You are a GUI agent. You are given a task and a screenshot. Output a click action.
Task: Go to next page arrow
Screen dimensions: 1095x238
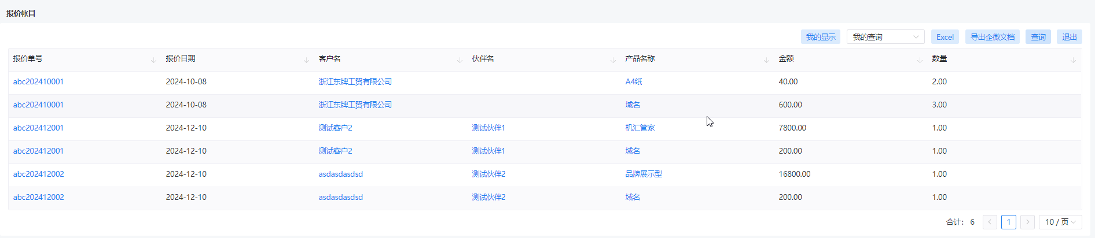point(1028,222)
